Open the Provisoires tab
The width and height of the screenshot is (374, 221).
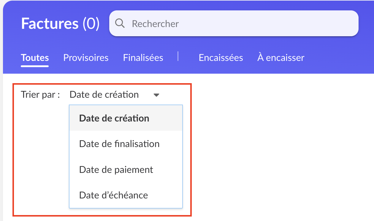[86, 57]
